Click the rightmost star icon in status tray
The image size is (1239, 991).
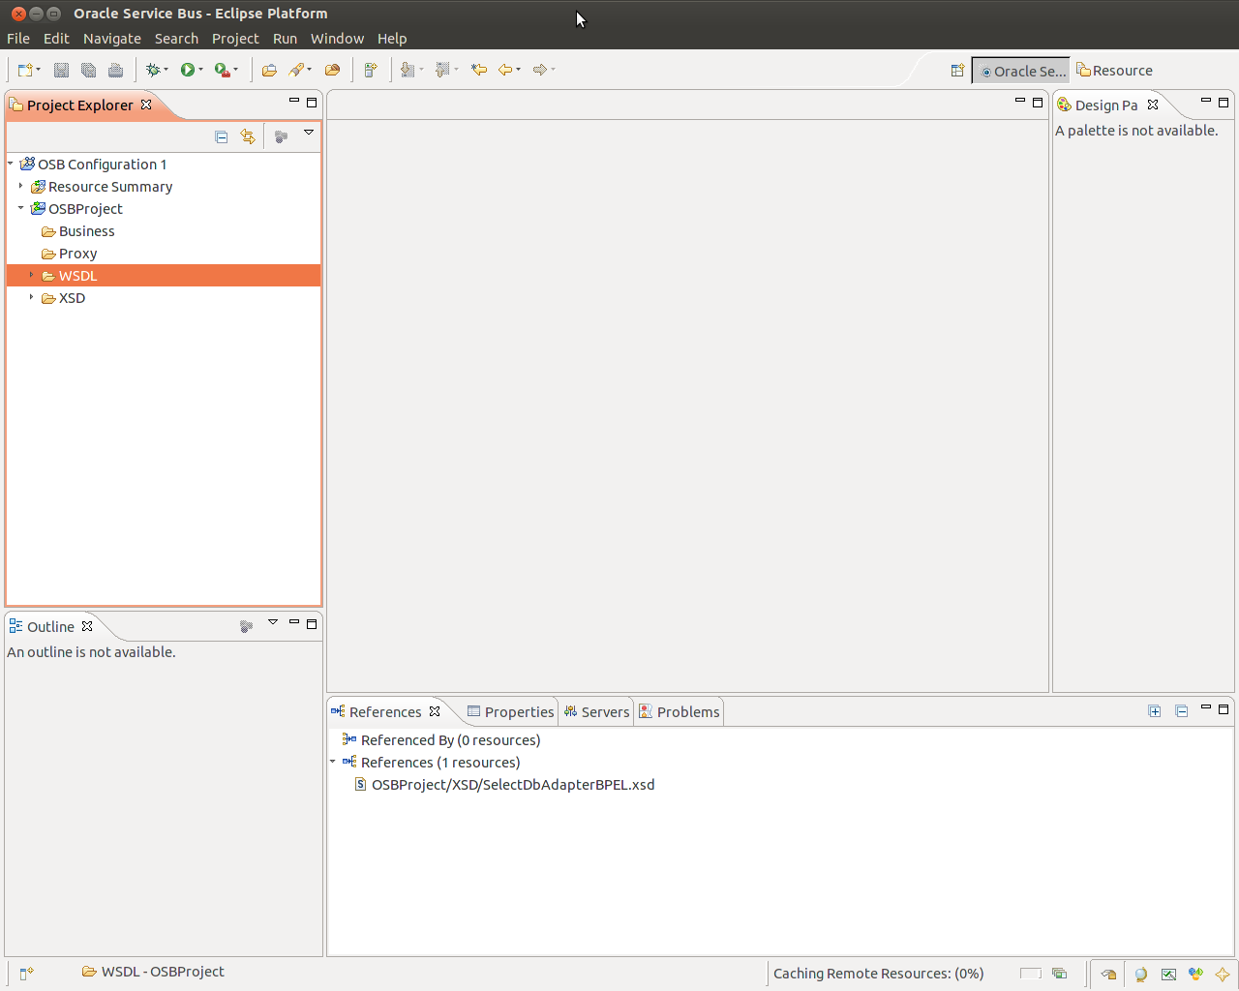coord(1223,975)
